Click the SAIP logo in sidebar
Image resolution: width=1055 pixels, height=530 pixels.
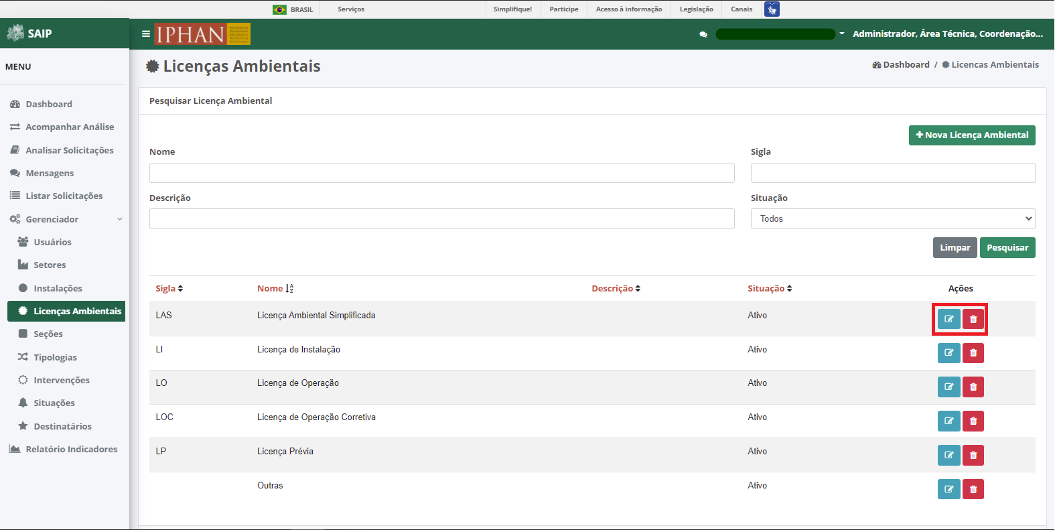click(x=29, y=33)
